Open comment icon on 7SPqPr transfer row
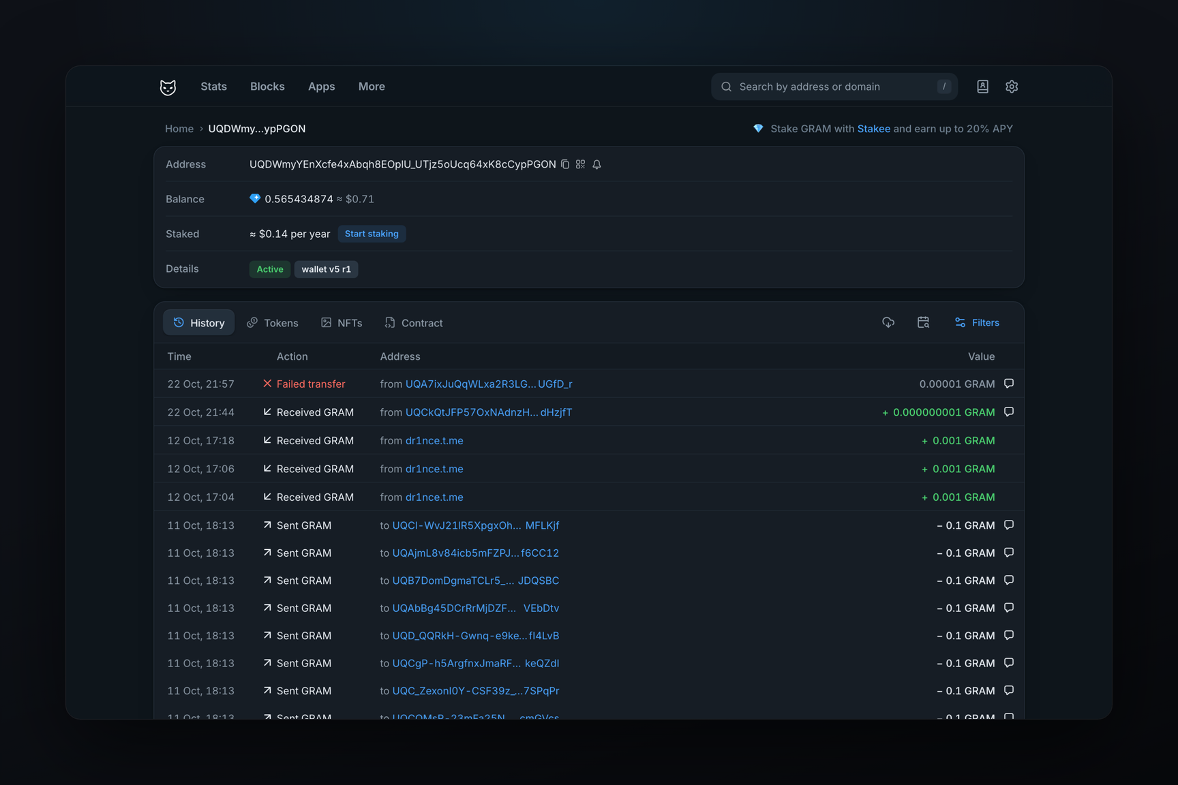Screen dimensions: 1178x785 click(x=1009, y=690)
